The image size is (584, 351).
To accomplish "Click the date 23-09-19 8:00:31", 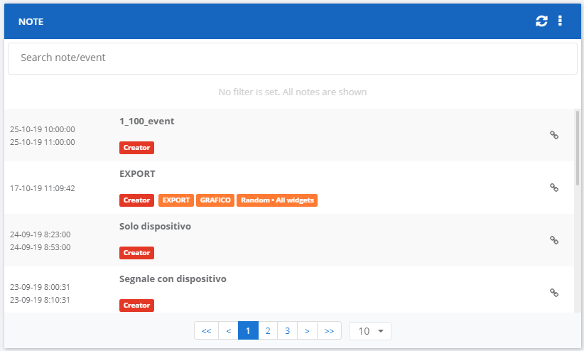I will pyautogui.click(x=40, y=287).
